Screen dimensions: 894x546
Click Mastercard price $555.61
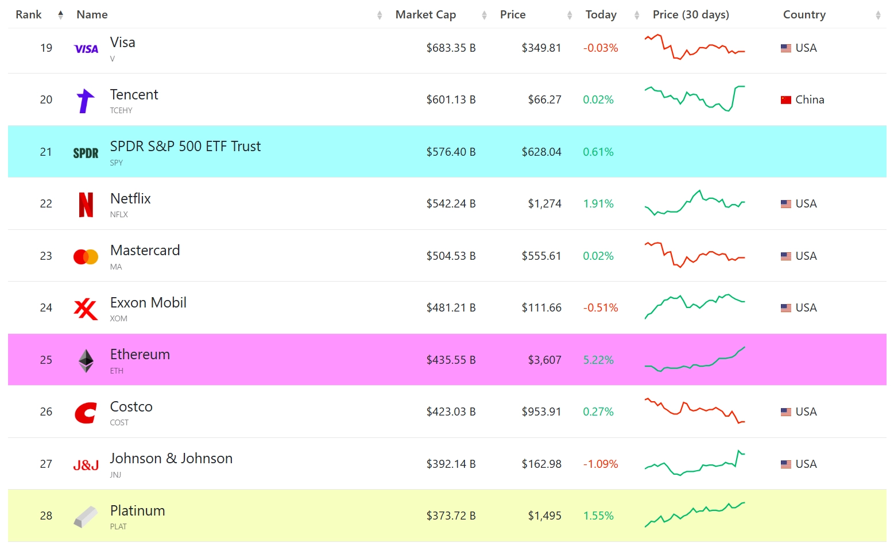click(x=541, y=256)
